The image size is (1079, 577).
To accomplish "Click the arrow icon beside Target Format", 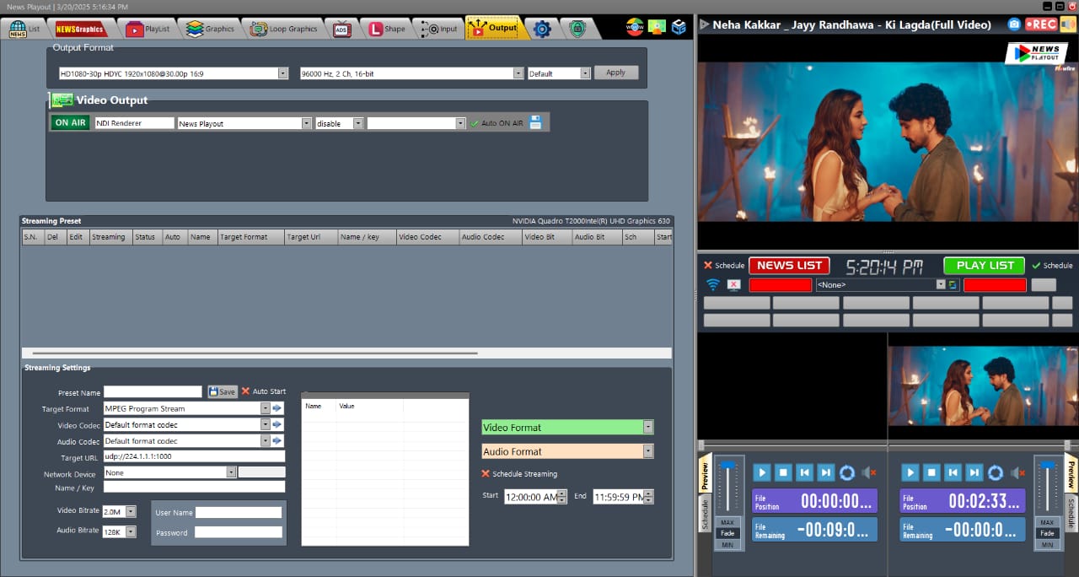I will pos(277,408).
